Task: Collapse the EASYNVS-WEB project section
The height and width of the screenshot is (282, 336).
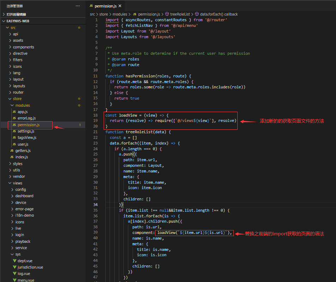Action: pyautogui.click(x=43, y=21)
